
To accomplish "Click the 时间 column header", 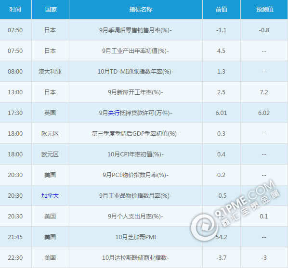I will coord(15,10).
